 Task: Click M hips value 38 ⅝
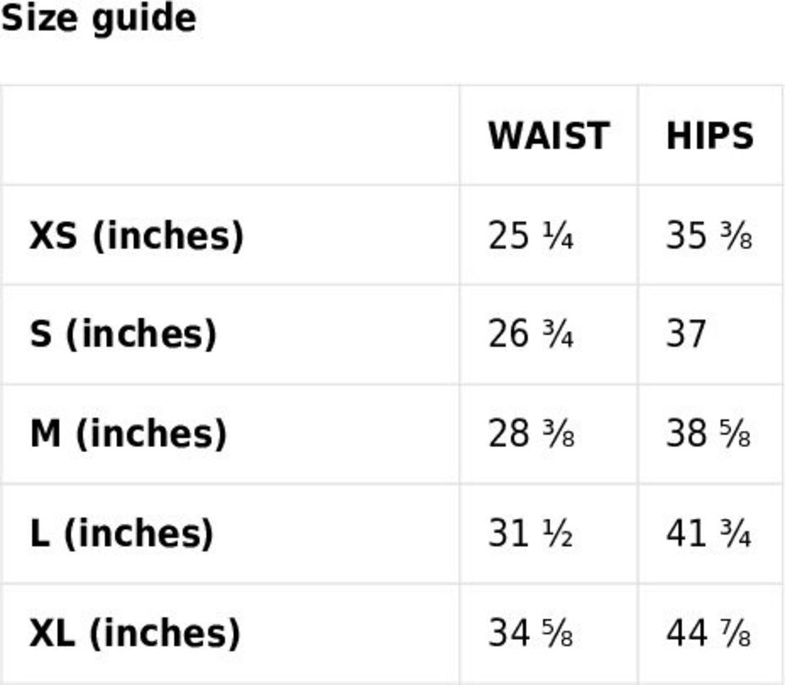coord(708,434)
